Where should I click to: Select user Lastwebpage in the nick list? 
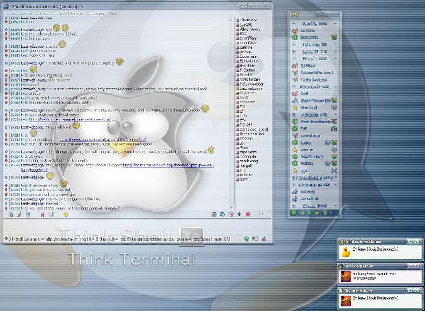coord(250,88)
